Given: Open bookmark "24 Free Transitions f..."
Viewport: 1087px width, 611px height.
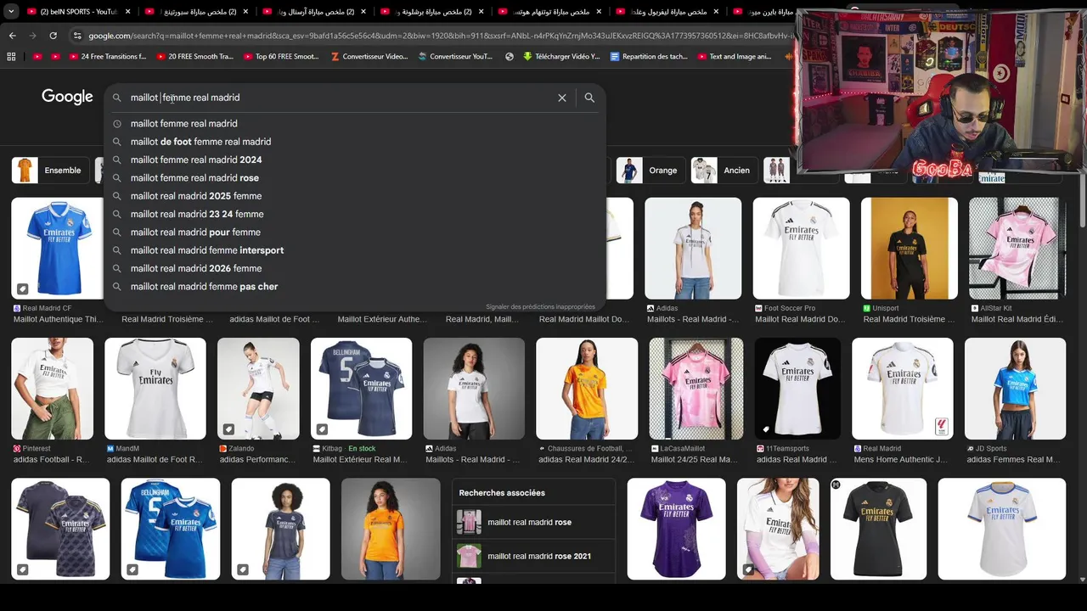Looking at the screenshot, I should (106, 57).
